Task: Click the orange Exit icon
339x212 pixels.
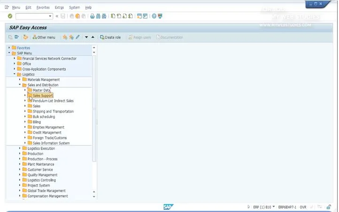Action: tap(77, 16)
